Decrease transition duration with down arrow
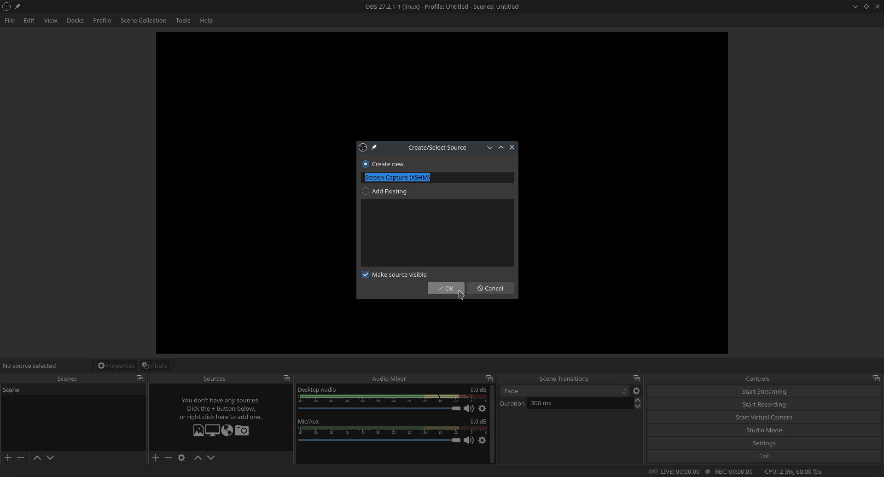The width and height of the screenshot is (884, 477). coord(638,406)
